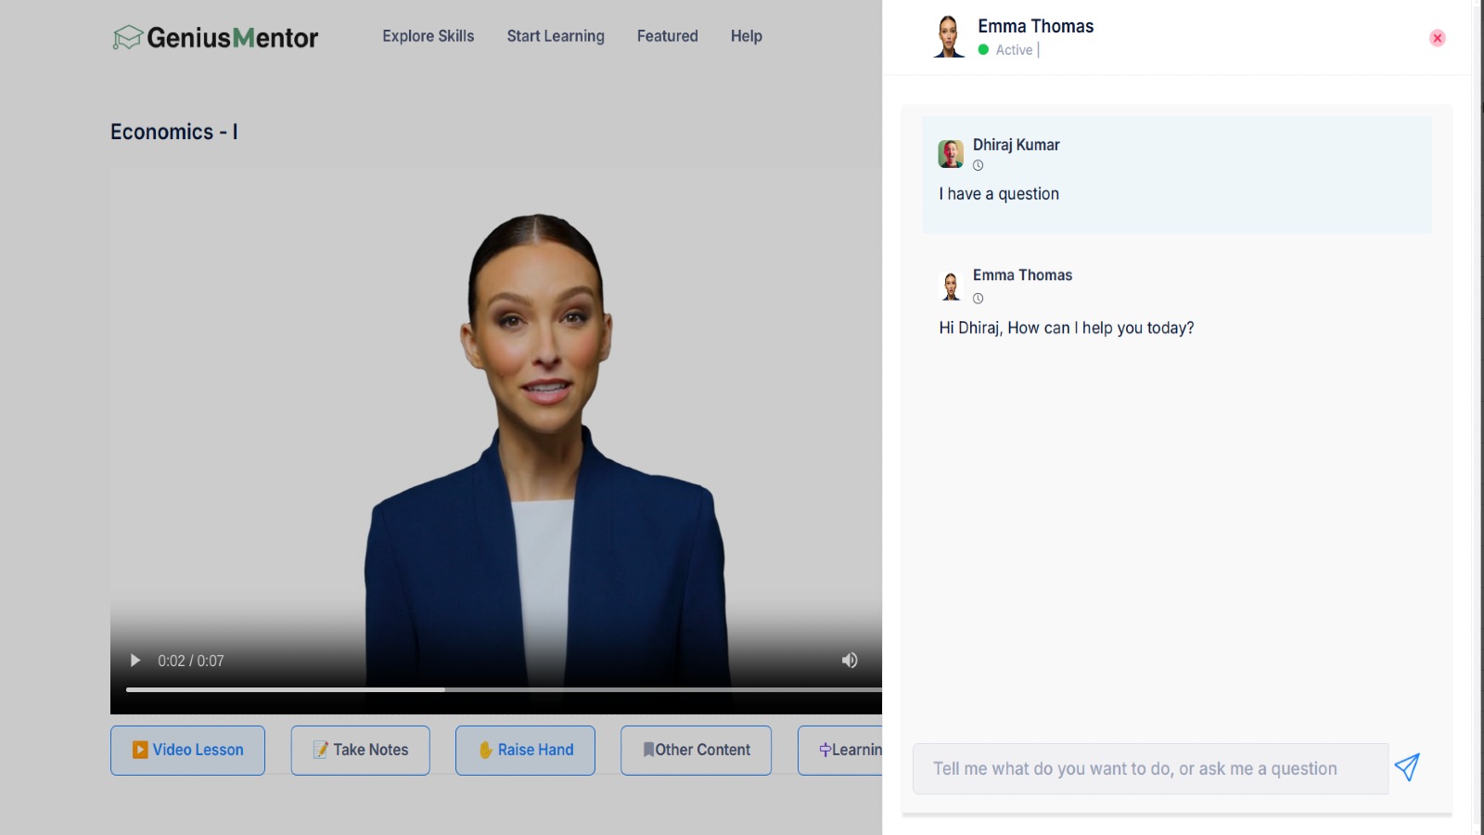The width and height of the screenshot is (1484, 835).
Task: Click the partially hidden Learning button
Action: click(840, 750)
